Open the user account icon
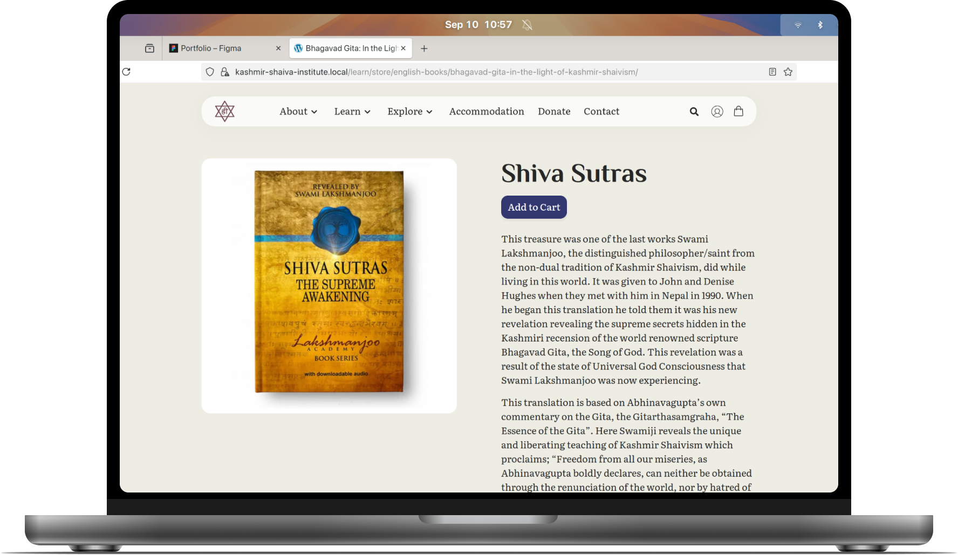The width and height of the screenshot is (958, 555). 717,112
